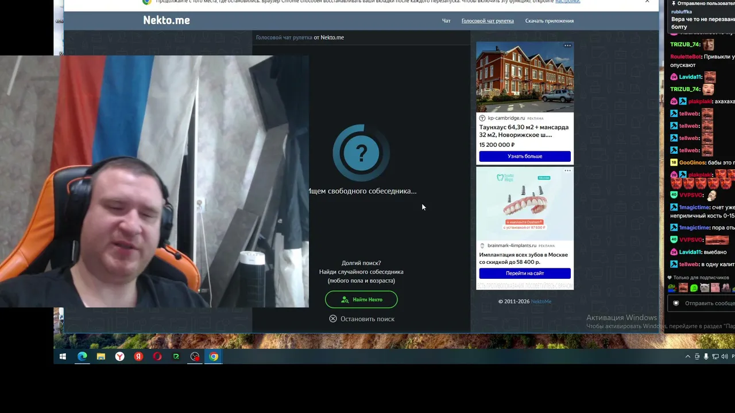Click the circled X stop search icon
The image size is (735, 413).
[333, 319]
